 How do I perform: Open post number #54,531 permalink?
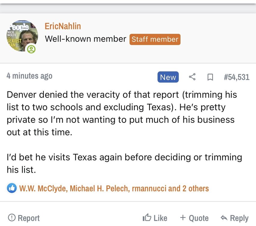coord(236,77)
